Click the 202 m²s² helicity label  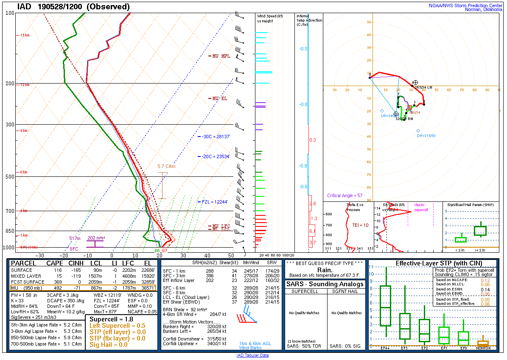click(96, 238)
